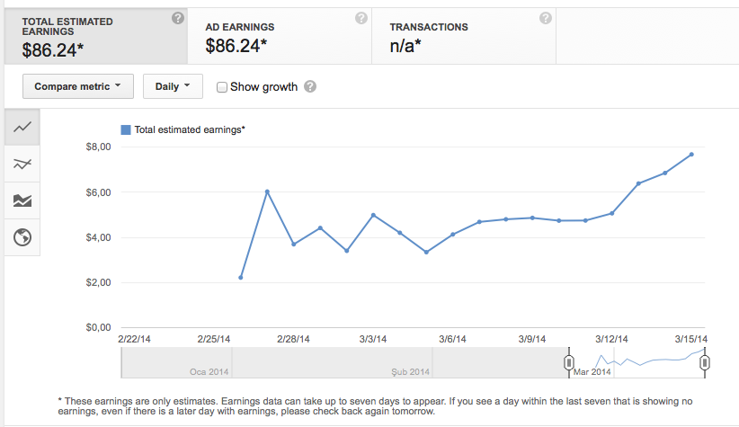Screen dimensions: 739x427
Task: Open the globe geographic map view
Action: (x=22, y=237)
